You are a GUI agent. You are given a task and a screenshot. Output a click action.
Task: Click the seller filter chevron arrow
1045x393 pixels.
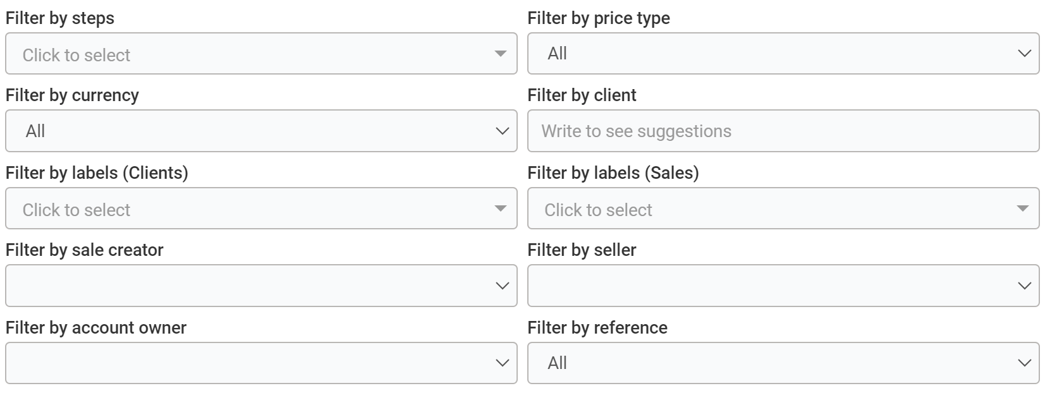pos(1024,286)
